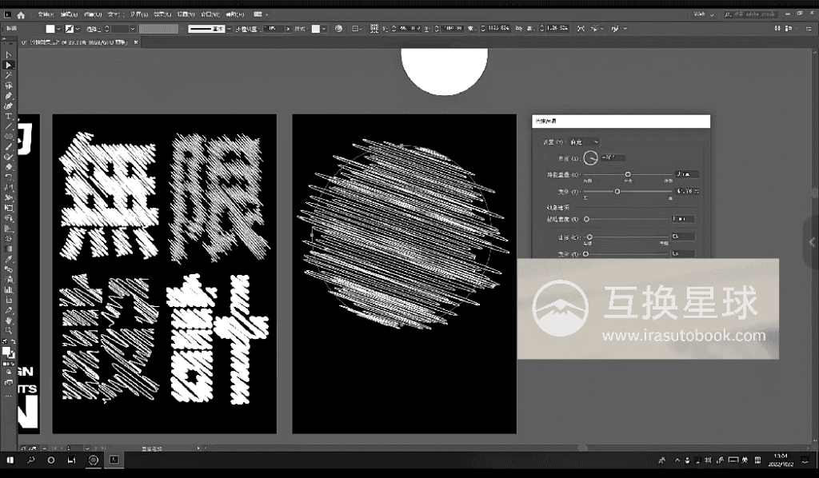Image resolution: width=819 pixels, height=478 pixels.
Task: Open the 文件 (File) menu
Action: coord(46,14)
